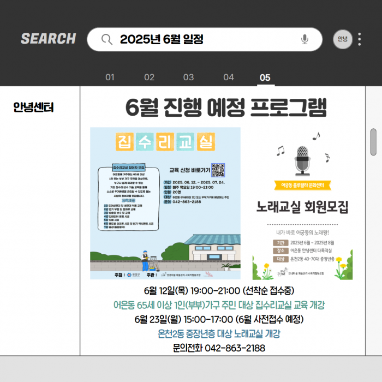This screenshot has width=382, height=382.
Task: Open the three-dot more options menu
Action: tap(359, 39)
